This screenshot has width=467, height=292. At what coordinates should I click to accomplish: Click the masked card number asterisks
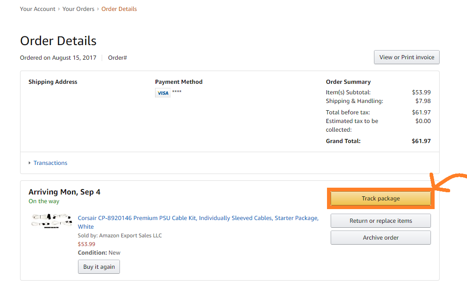tap(177, 92)
